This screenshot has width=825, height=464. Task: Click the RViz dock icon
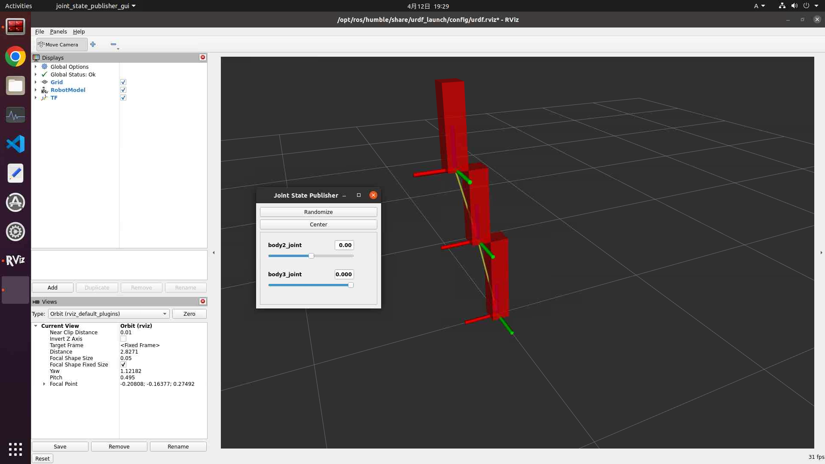(x=15, y=260)
